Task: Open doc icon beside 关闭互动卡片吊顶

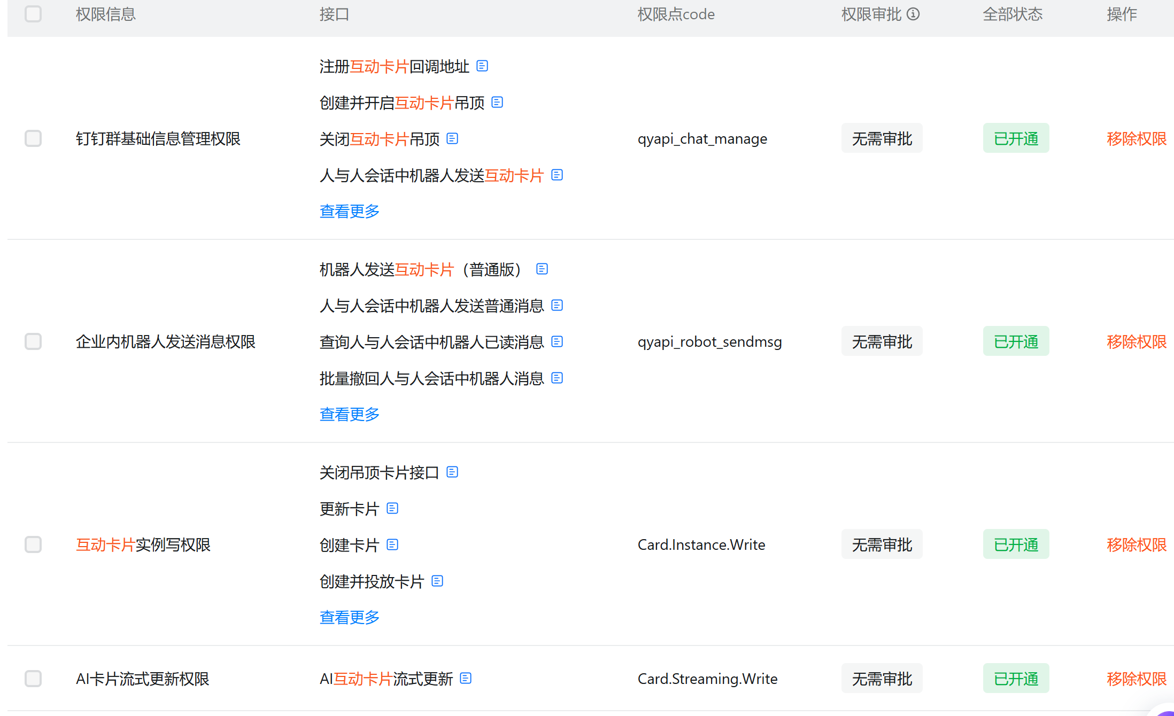Action: pyautogui.click(x=452, y=138)
